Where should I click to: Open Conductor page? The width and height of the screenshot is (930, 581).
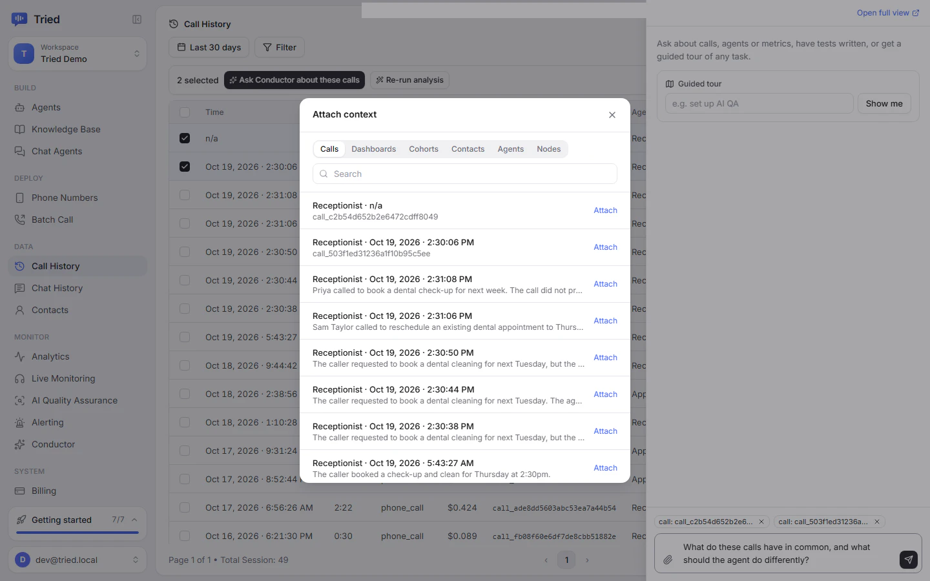coord(77,444)
